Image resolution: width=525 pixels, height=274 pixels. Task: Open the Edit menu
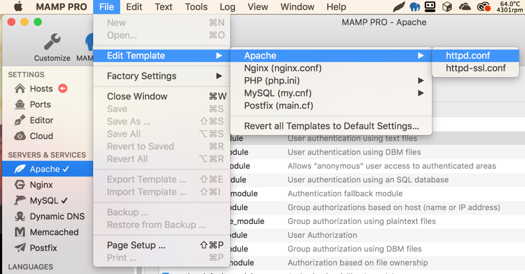point(134,7)
